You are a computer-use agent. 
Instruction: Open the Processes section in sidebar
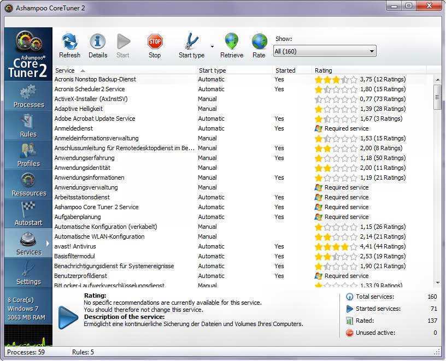click(x=28, y=96)
